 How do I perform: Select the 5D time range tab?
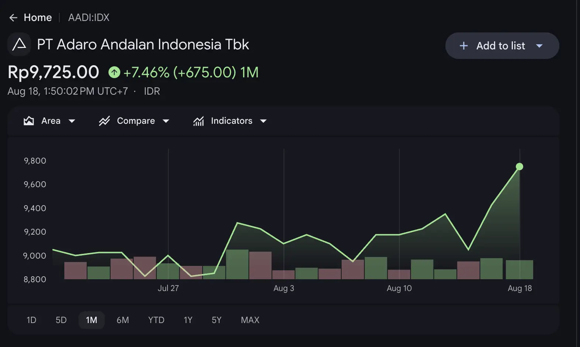[x=61, y=320]
